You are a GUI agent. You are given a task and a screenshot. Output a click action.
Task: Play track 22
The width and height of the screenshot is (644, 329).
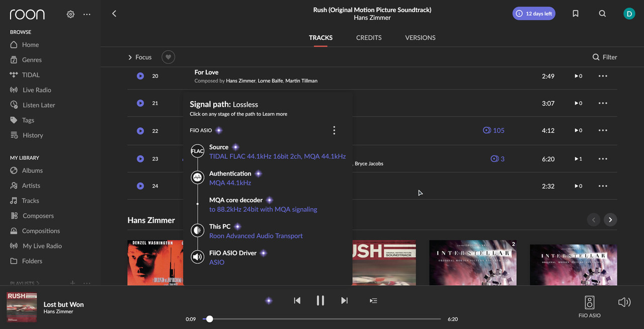[140, 131]
